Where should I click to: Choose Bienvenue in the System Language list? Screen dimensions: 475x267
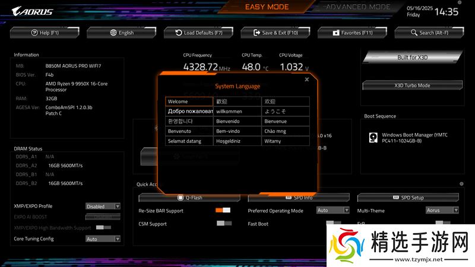[285, 121]
